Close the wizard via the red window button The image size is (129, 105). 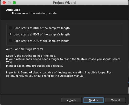pyautogui.click(x=4, y=3)
